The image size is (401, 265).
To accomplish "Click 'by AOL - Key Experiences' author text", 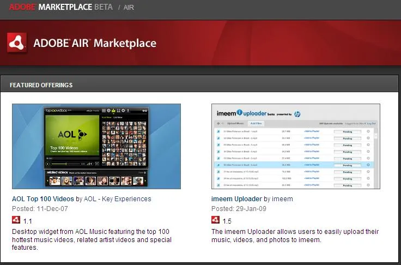I will (x=113, y=199).
